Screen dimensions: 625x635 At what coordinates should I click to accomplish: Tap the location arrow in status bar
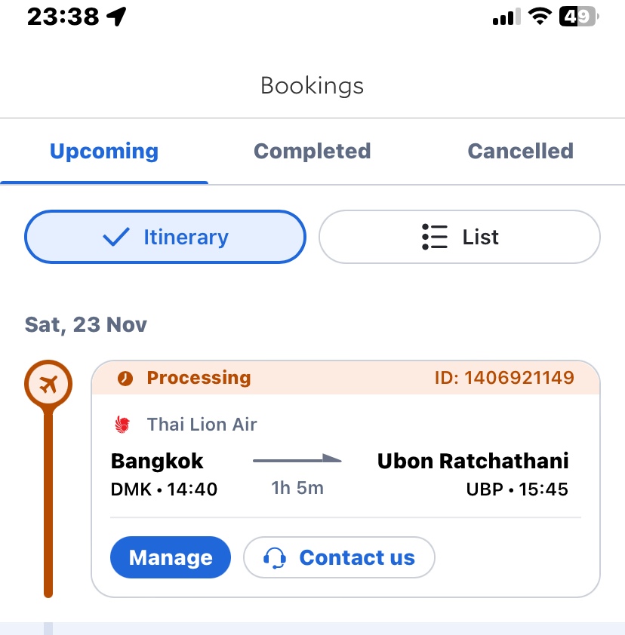coord(116,17)
